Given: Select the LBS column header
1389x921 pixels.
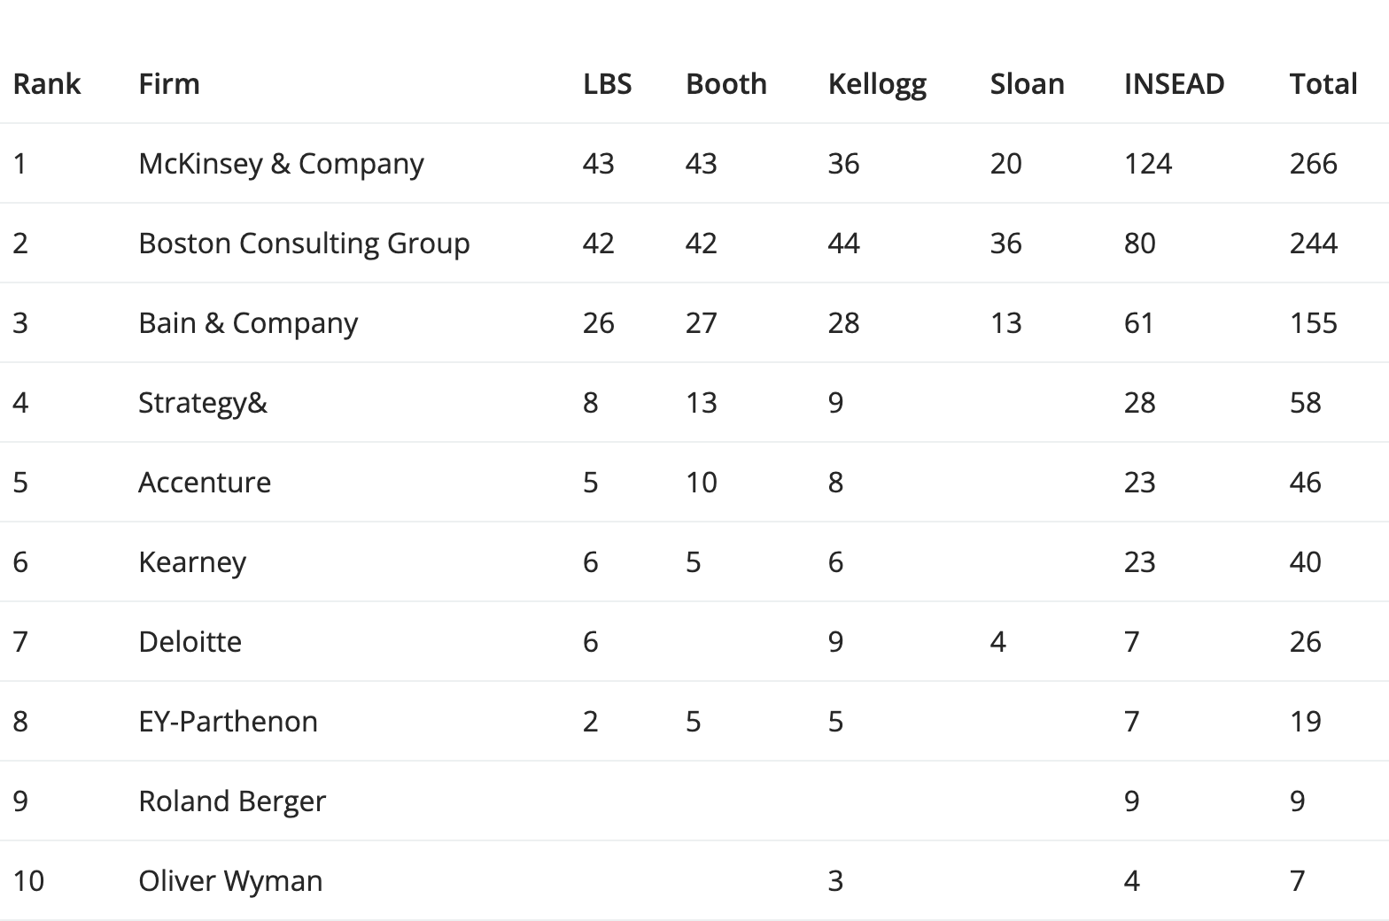Looking at the screenshot, I should [x=608, y=84].
